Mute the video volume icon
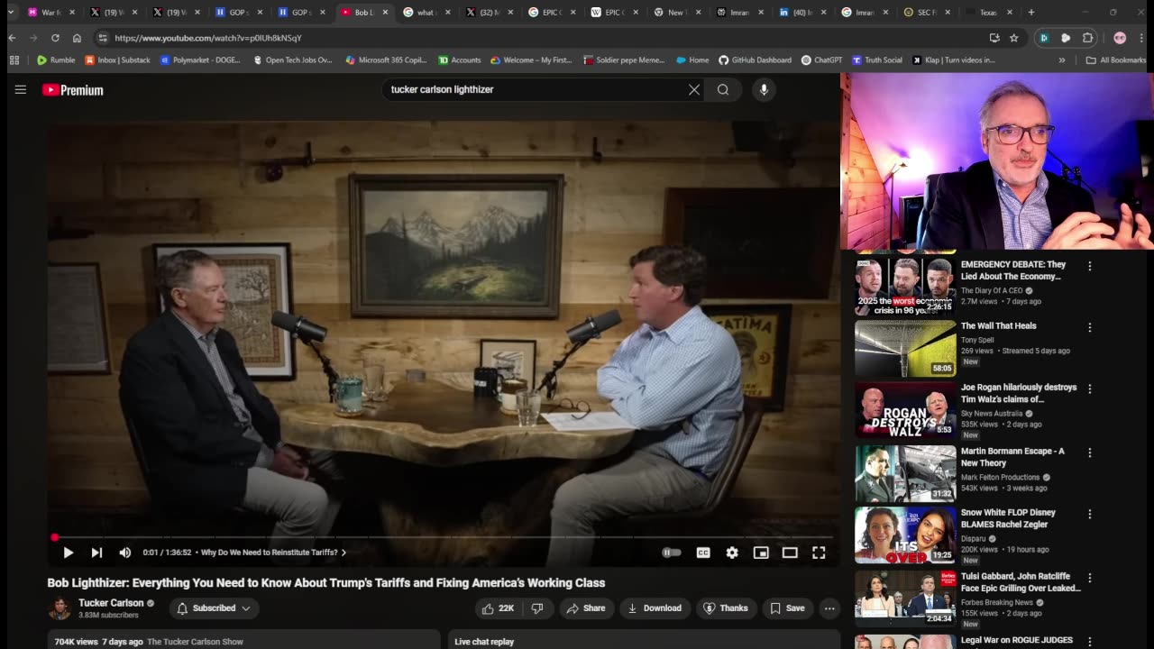Image resolution: width=1154 pixels, height=649 pixels. pos(125,553)
